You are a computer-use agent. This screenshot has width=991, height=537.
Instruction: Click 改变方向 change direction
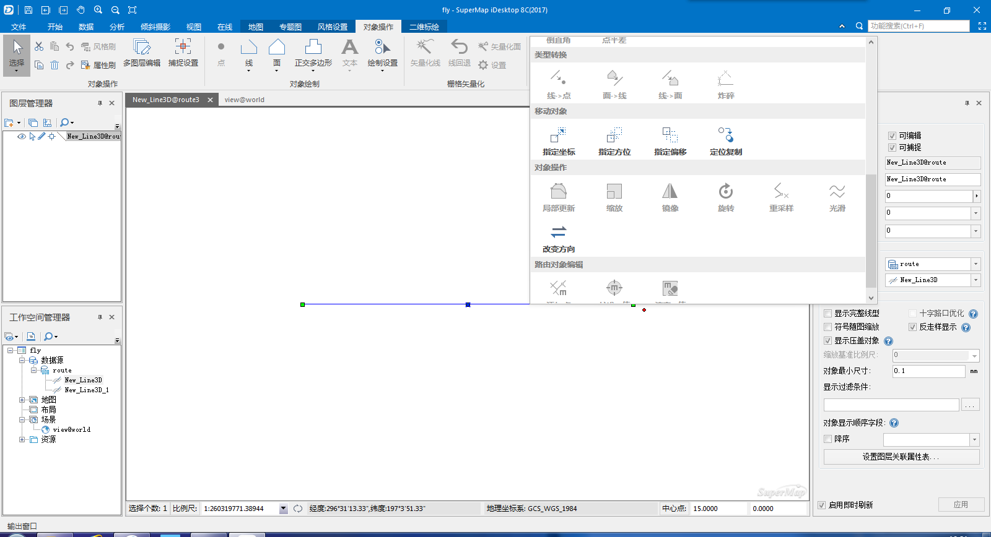(559, 239)
